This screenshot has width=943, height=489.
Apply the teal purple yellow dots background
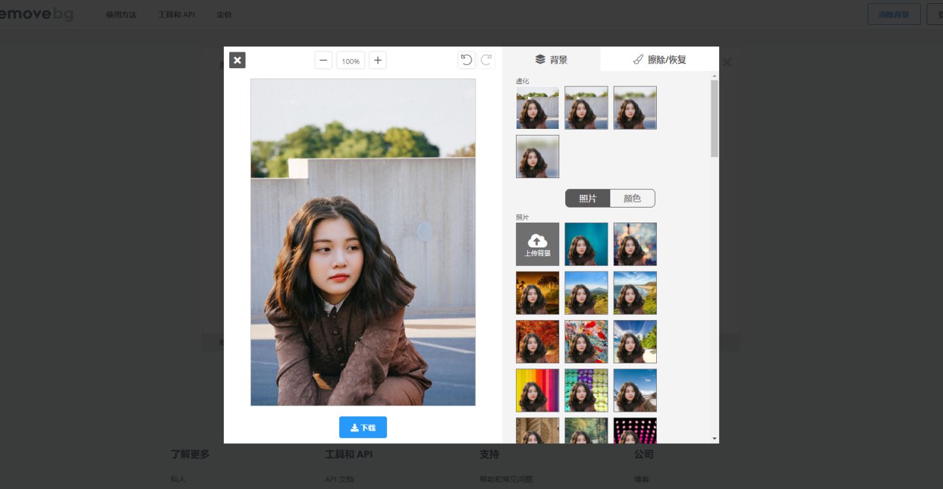tap(586, 390)
